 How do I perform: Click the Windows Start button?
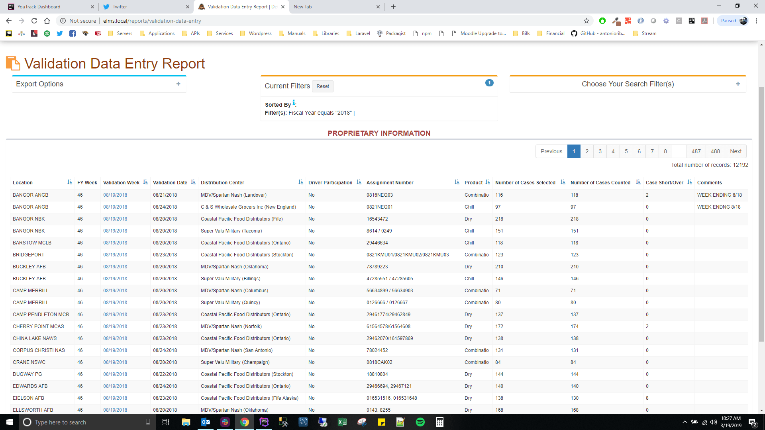pos(10,422)
